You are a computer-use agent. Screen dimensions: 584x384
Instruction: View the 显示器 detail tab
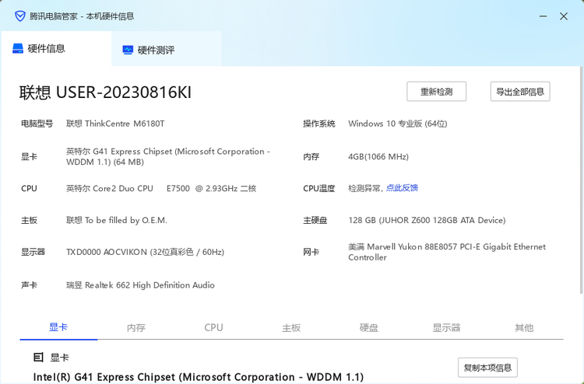point(447,328)
